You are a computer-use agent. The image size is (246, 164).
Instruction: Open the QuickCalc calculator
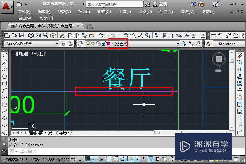pos(193,35)
